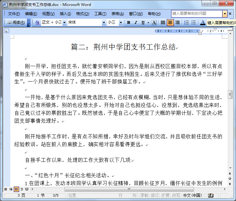Click the heading 一、“红色十月”长征纪念相关活动

(68, 175)
